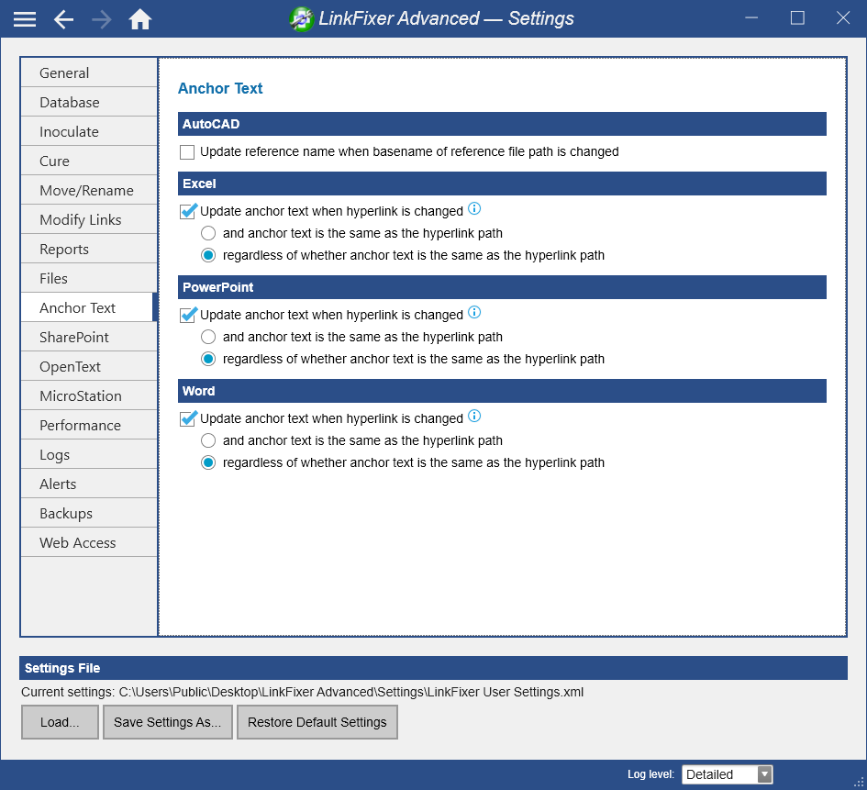Click the Excel section header
867x790 pixels.
[502, 184]
